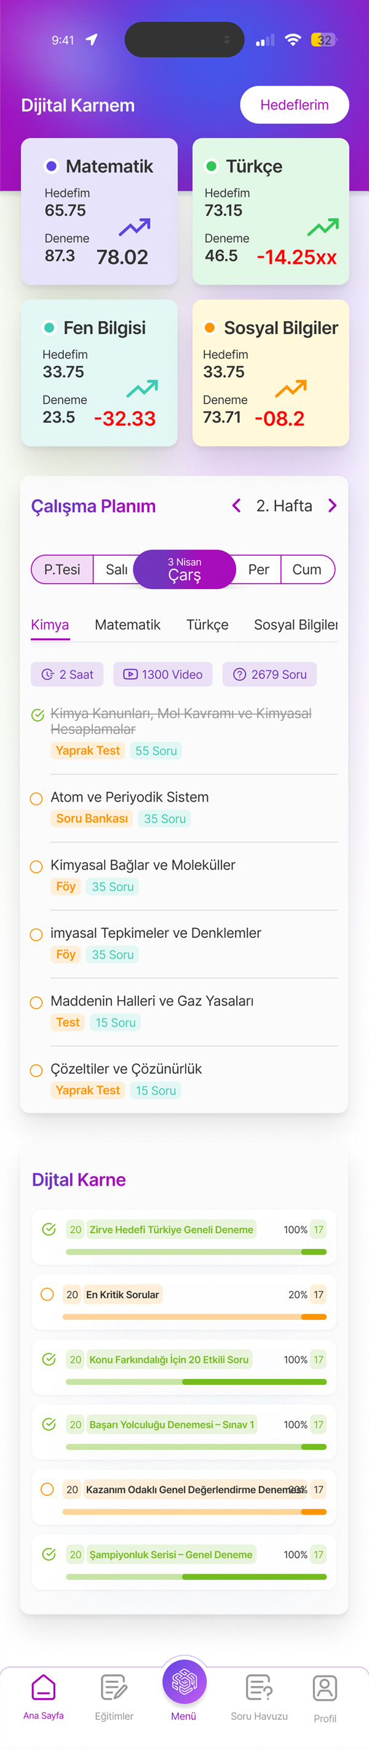Navigate to previous week using left chevron
Viewport: 369px width, 1753px height.
coord(237,506)
